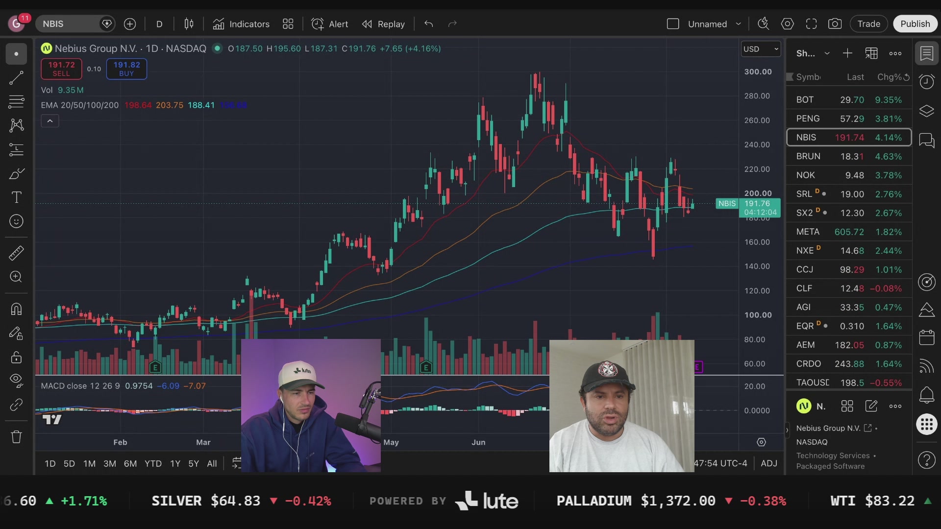Expand the Unnamed layout dropdown
Screen dimensions: 941x529
(739, 24)
